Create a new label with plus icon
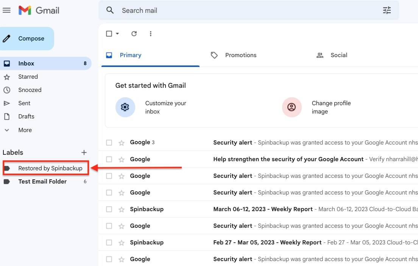This screenshot has height=266, width=418. click(84, 152)
